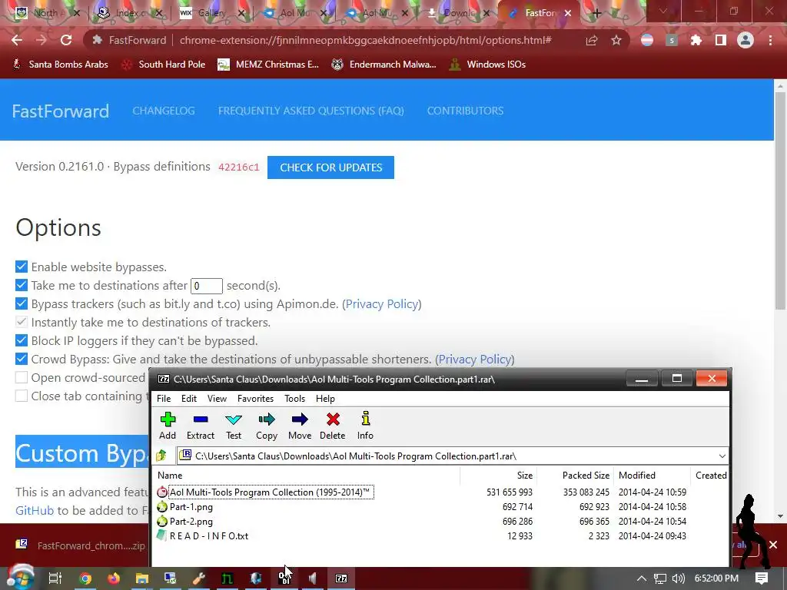Click the Move toolbar icon in 7-Zip
Screen dimensions: 787x590
tap(300, 426)
